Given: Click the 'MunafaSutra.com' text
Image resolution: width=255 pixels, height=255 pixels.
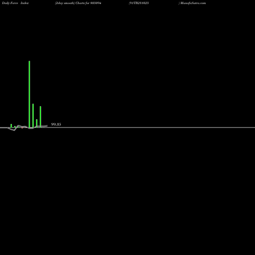Looking at the screenshot, I should [193, 3].
